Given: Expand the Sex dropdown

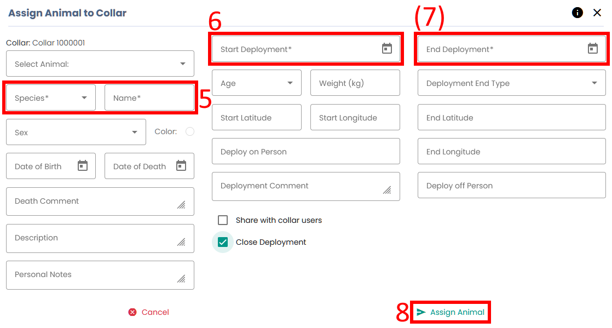Looking at the screenshot, I should [x=135, y=133].
